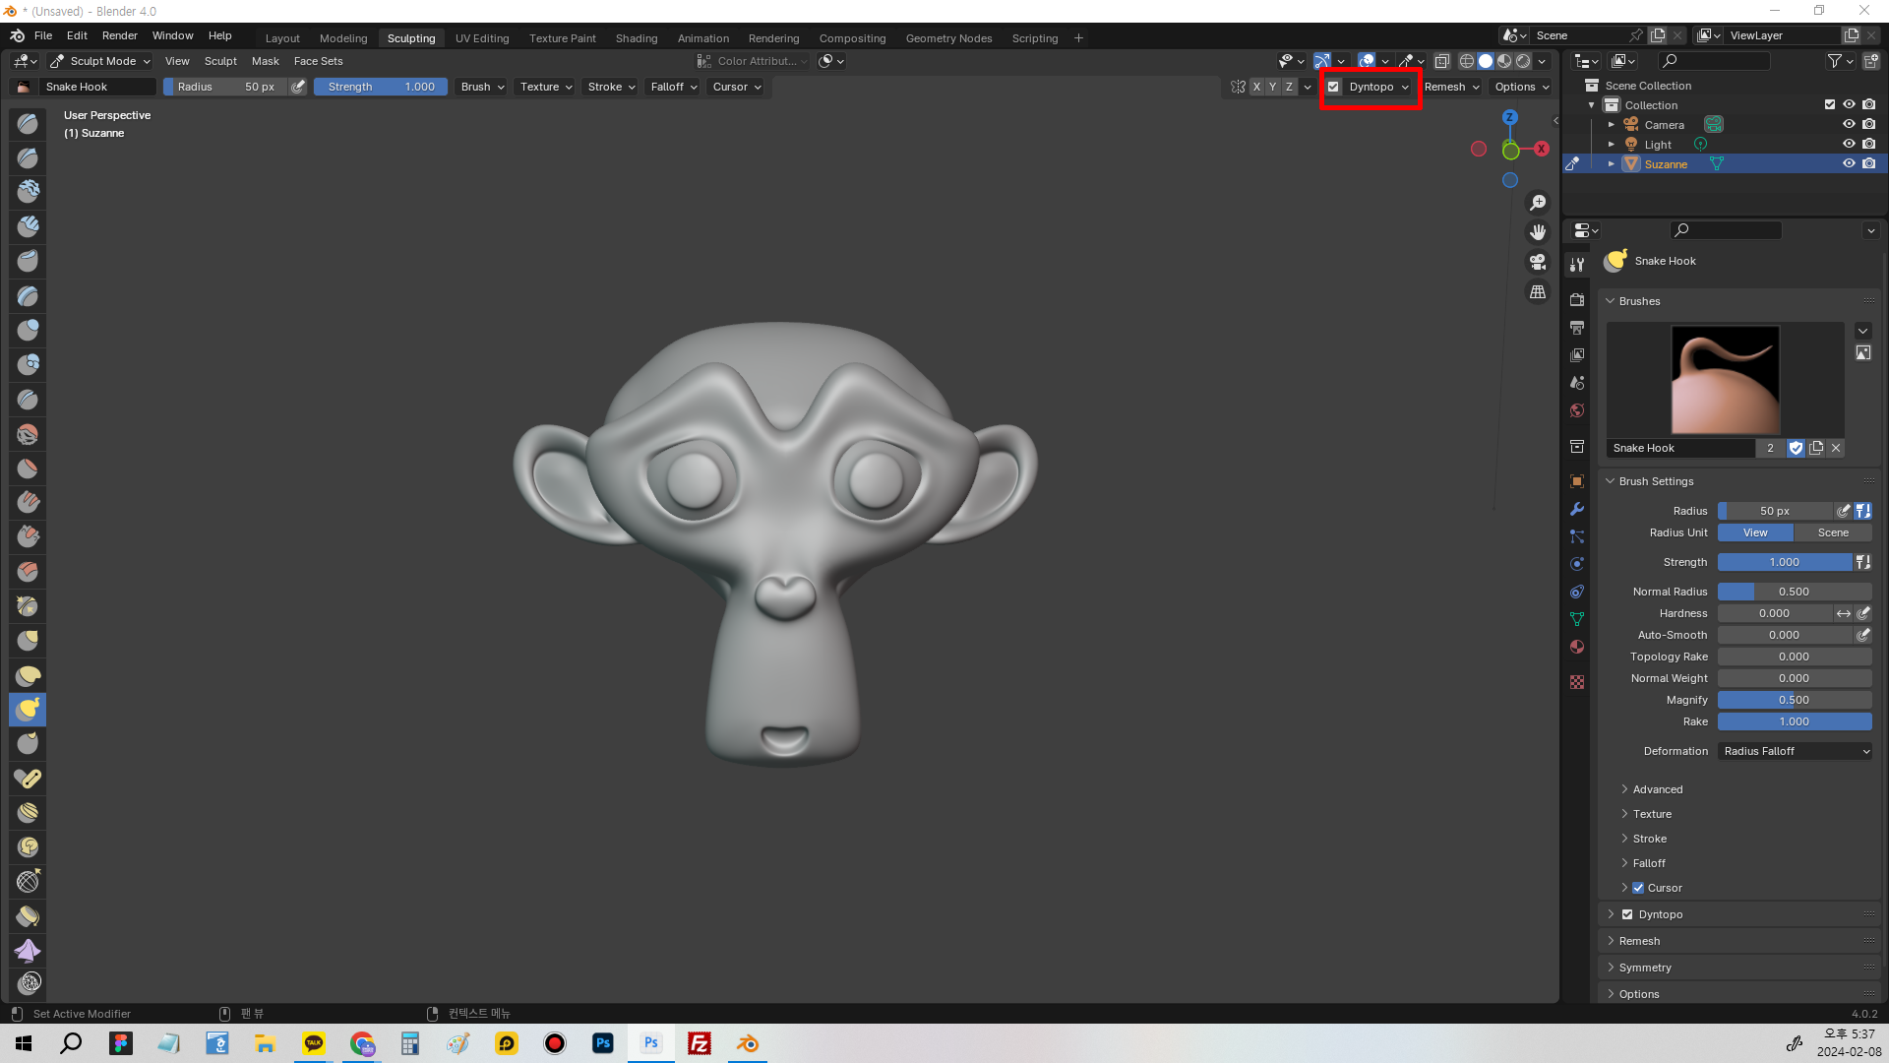
Task: Add a new workspace with plus button
Action: tap(1078, 38)
